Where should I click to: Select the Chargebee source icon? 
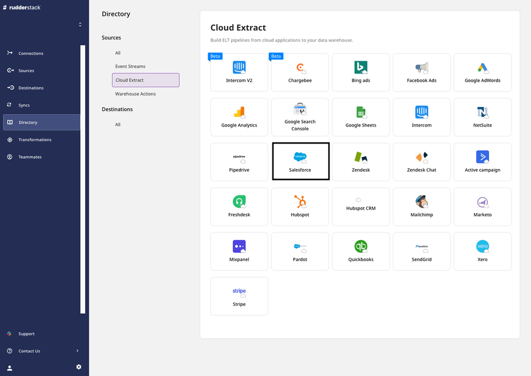tap(300, 67)
